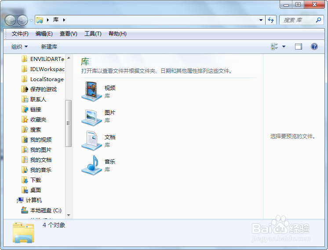Click 下载 folder icon
The height and width of the screenshot is (250, 328).
25,180
